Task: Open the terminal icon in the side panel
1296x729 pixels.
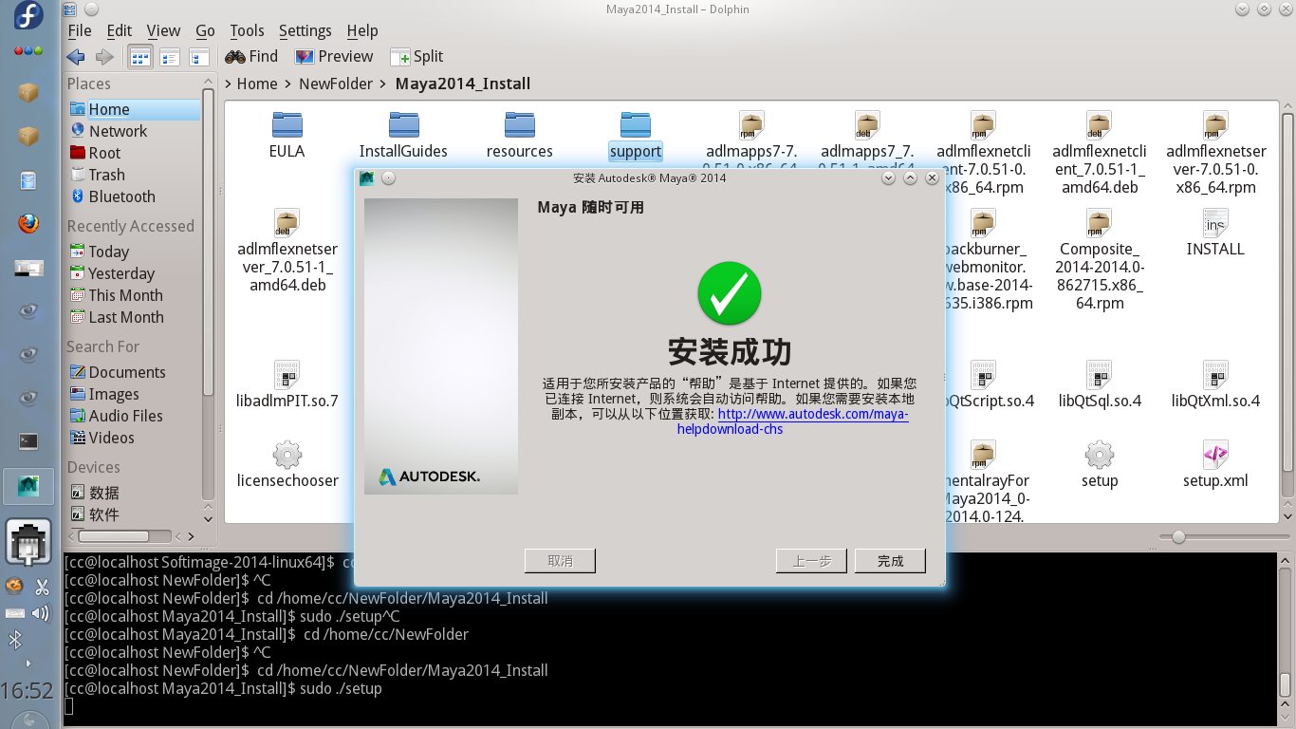Action: click(x=28, y=440)
